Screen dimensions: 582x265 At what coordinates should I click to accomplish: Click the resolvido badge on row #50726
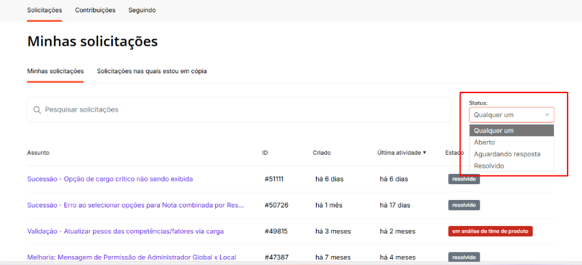click(x=464, y=205)
